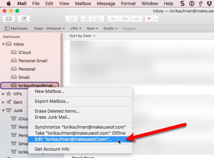Open the Sort by Date dropdown
Screen dimensions: 214x158
pyautogui.click(x=83, y=36)
